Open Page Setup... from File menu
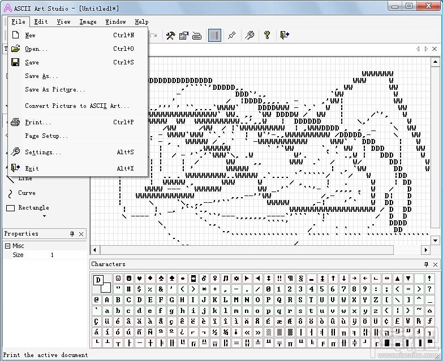The height and width of the screenshot is (361, 443). pos(78,136)
